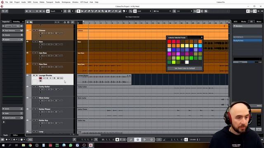The height and width of the screenshot is (148, 264).
Task: Select the Zoom magnifier tool
Action: (103, 11)
